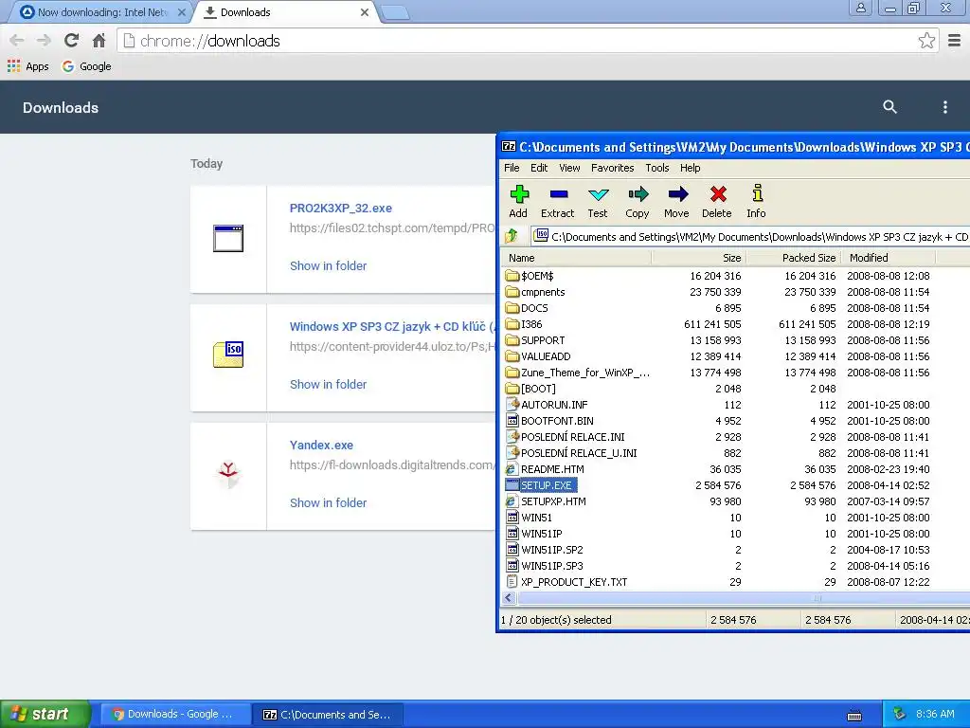Click the 7-Zip horizontal scrollbar thumb
The height and width of the screenshot is (728, 970).
tap(743, 598)
